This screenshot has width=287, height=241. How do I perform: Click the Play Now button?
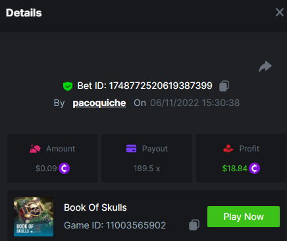pyautogui.click(x=244, y=217)
